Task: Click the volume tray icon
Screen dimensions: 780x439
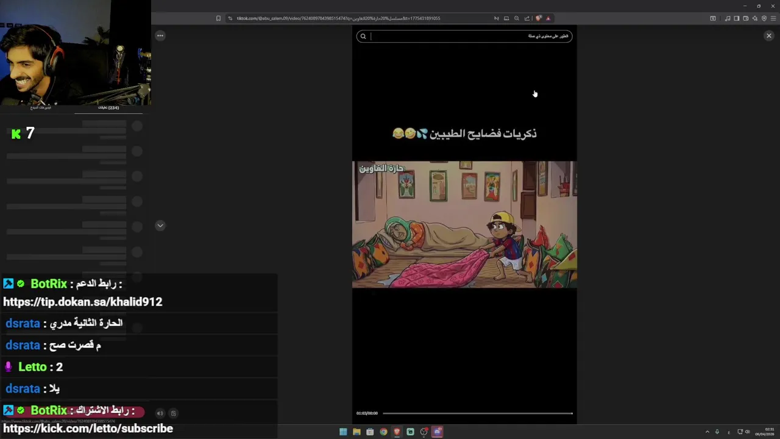Action: point(748,432)
